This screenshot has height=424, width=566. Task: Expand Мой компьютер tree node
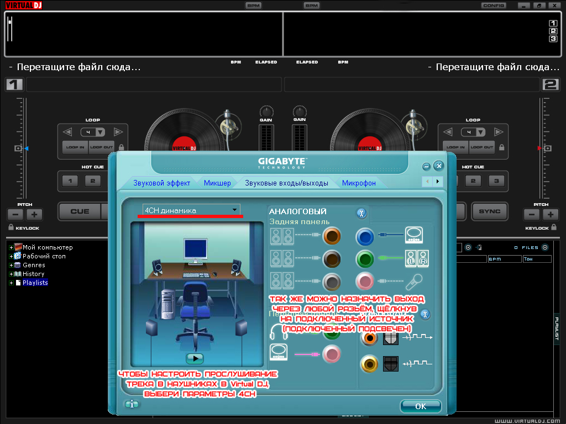click(11, 248)
